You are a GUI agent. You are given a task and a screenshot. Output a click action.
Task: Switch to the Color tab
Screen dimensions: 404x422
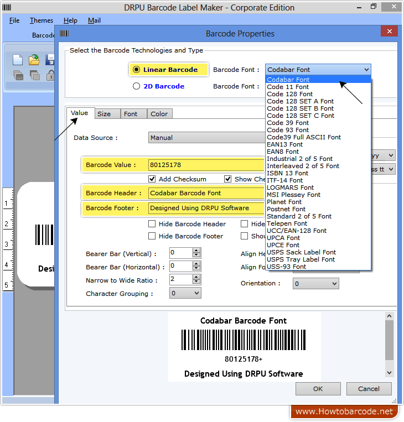coord(159,114)
